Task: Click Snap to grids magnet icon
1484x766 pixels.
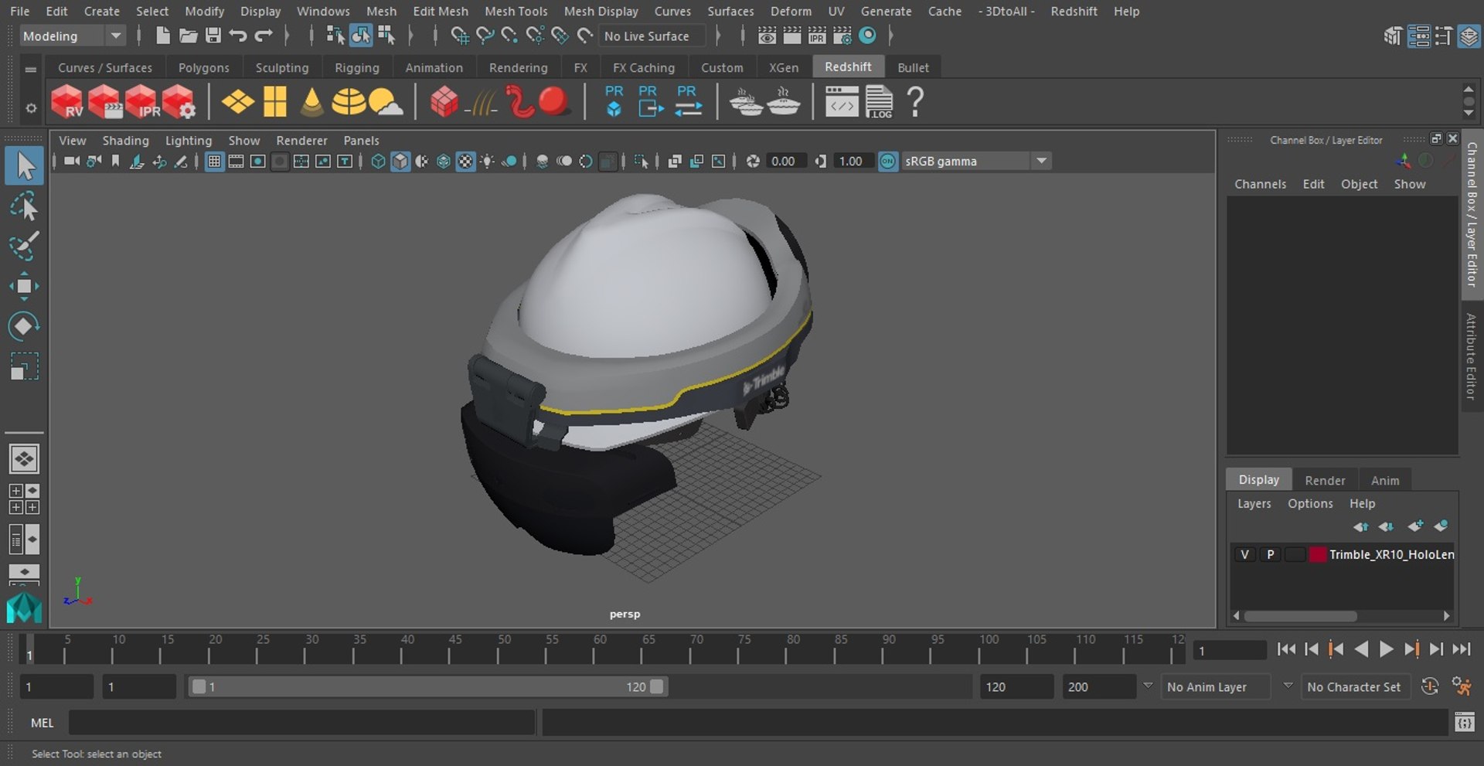Action: pos(460,36)
